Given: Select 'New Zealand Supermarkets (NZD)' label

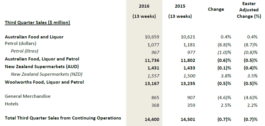Looking at the screenshot, I should point(47,74).
